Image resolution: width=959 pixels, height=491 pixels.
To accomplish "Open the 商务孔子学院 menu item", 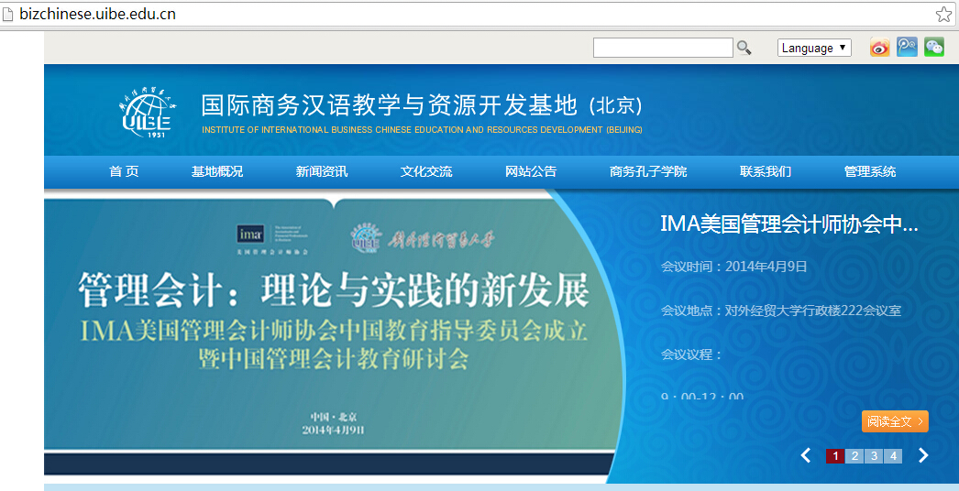I will [x=648, y=172].
